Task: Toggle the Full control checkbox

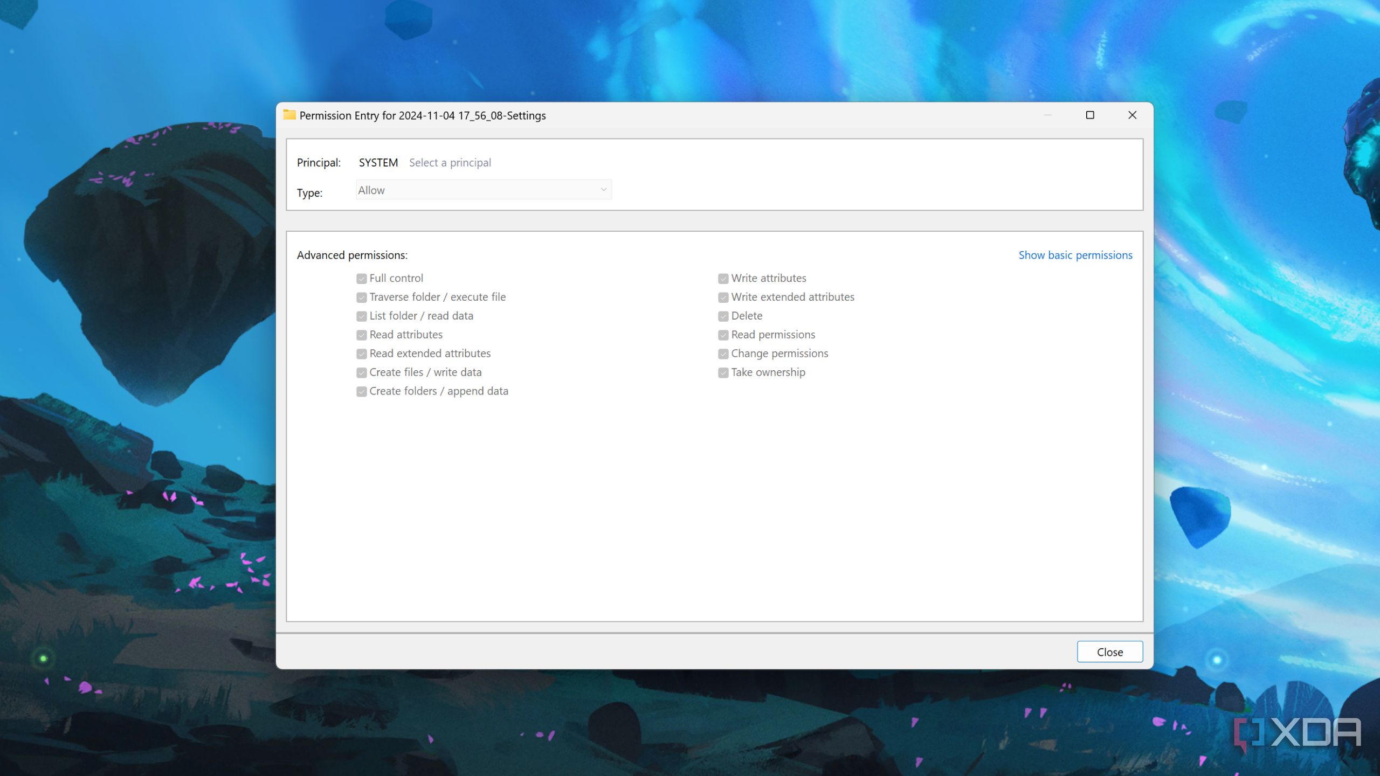Action: pos(361,279)
